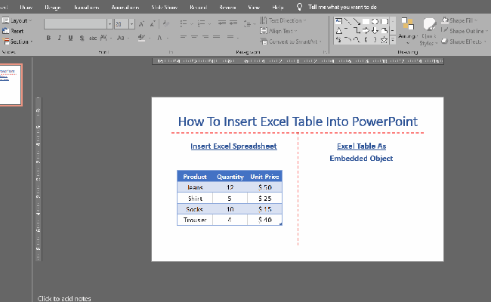Click Convert to SmartArt

[x=291, y=42]
